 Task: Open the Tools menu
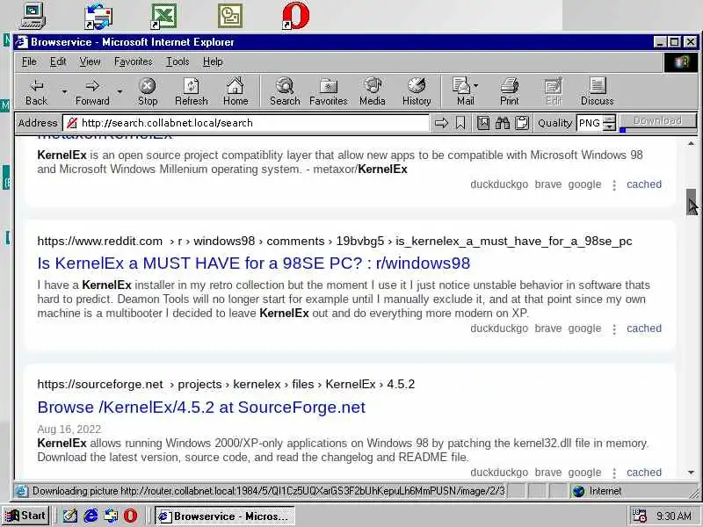(x=178, y=61)
